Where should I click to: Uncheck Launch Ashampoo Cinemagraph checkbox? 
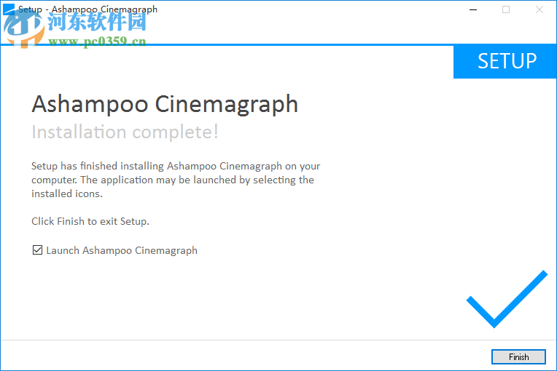coord(37,250)
